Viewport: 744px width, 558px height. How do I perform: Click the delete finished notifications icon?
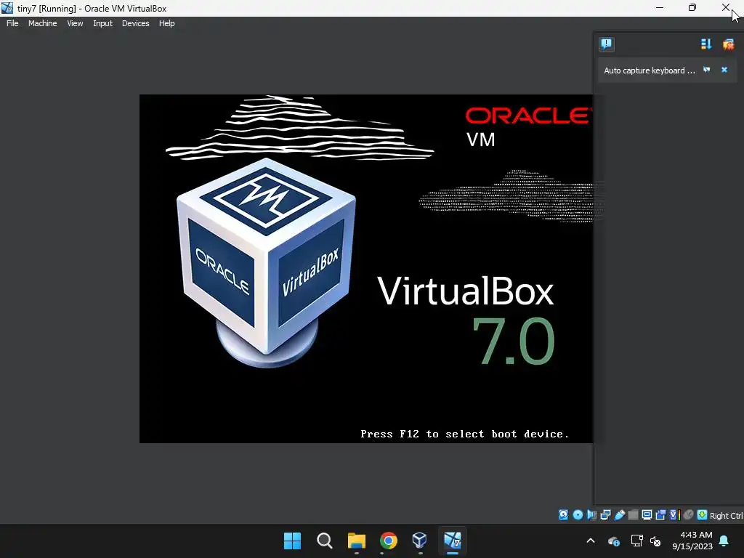click(x=728, y=44)
